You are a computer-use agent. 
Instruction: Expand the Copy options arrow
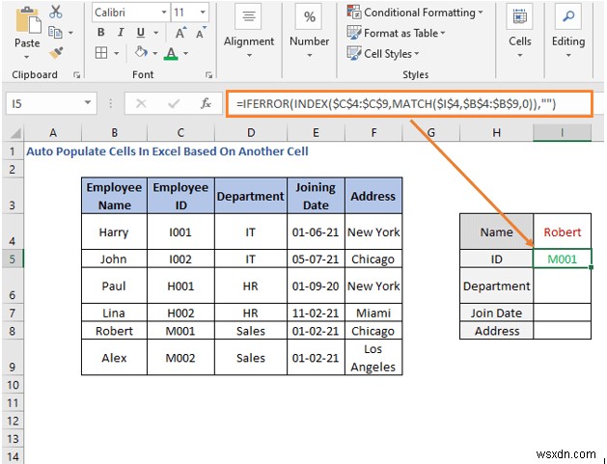click(x=70, y=33)
